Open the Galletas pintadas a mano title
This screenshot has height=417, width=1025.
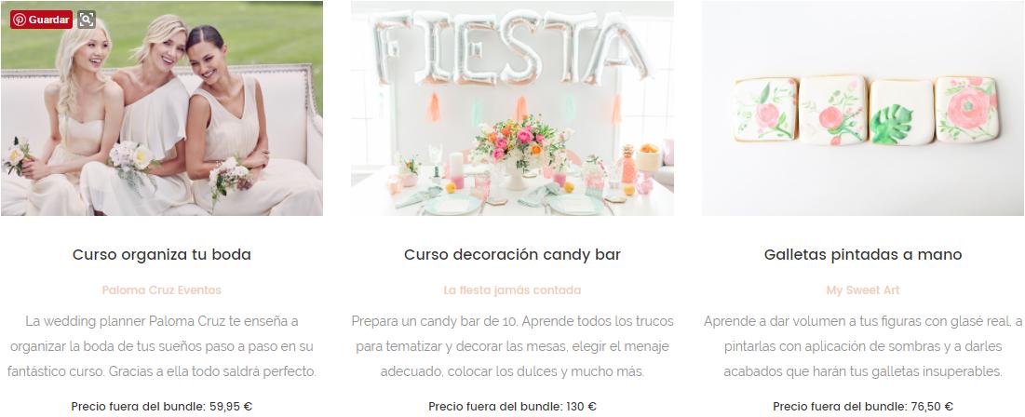pyautogui.click(x=863, y=254)
